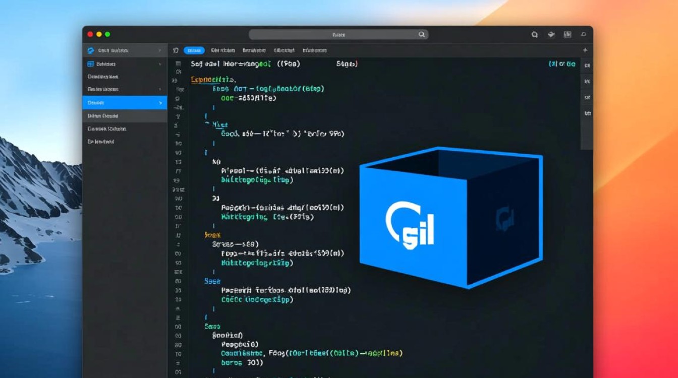
Task: Click the magnifier icon in the search bar
Action: 422,35
